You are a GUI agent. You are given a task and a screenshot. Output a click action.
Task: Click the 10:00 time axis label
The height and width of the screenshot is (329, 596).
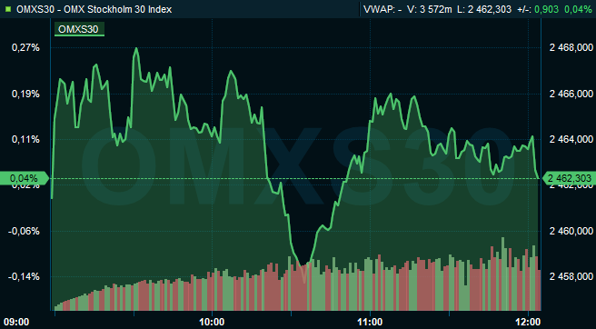point(212,322)
